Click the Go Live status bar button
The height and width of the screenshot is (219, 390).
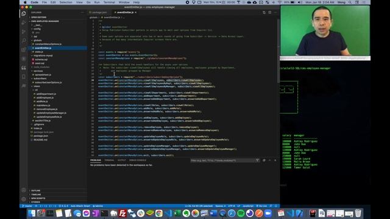click(x=261, y=206)
